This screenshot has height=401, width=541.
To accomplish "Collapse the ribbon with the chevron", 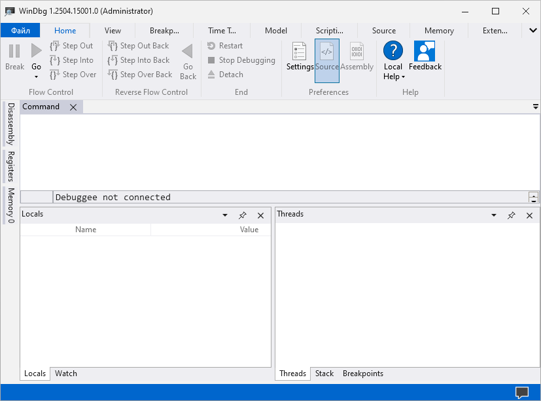I will point(532,30).
